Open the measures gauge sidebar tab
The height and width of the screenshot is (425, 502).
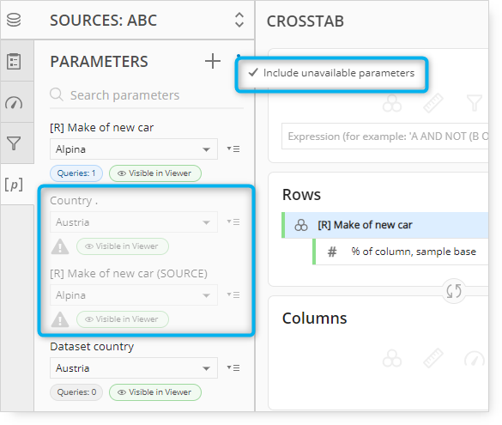point(14,103)
